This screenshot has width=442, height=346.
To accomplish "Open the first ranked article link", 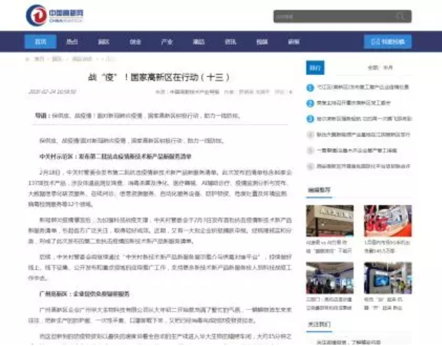I will click(362, 88).
